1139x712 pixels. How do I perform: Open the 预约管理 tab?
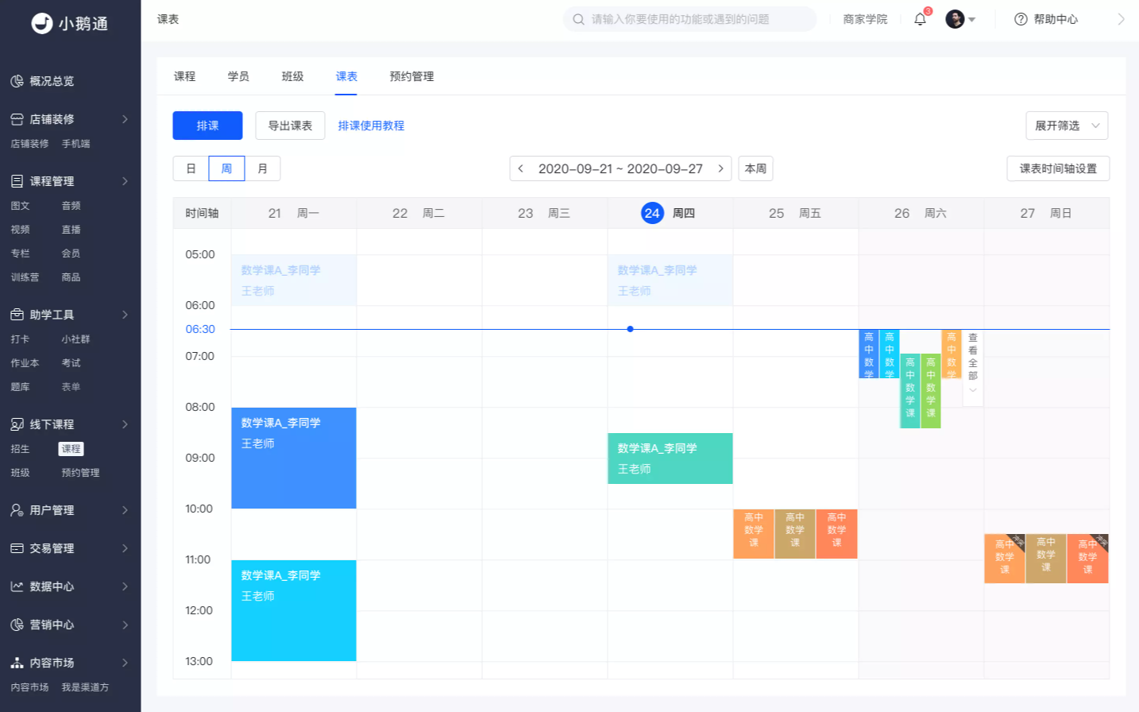click(x=411, y=76)
